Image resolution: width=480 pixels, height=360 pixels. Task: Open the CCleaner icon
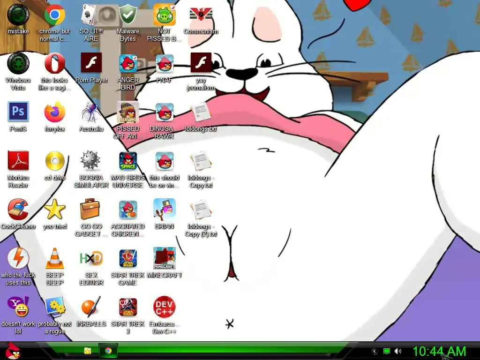[x=18, y=210]
